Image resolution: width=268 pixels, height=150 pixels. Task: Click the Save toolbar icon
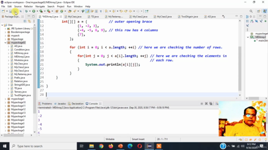coord(10,11)
